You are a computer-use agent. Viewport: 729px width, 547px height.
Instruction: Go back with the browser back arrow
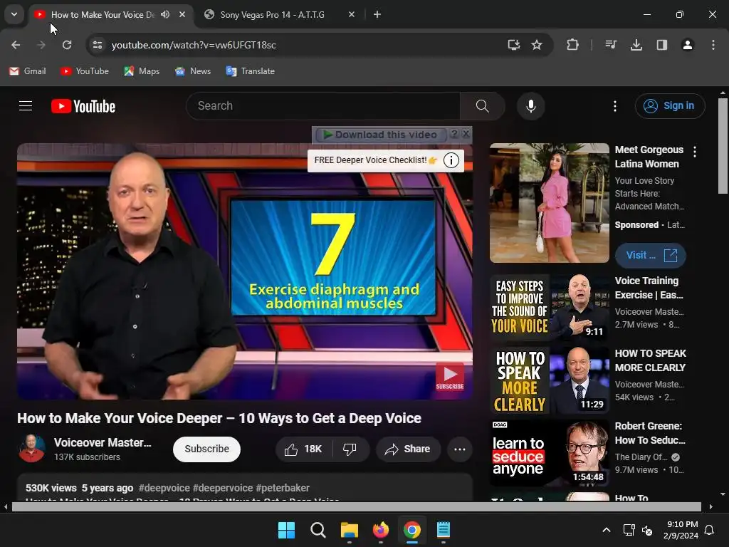[x=16, y=45]
